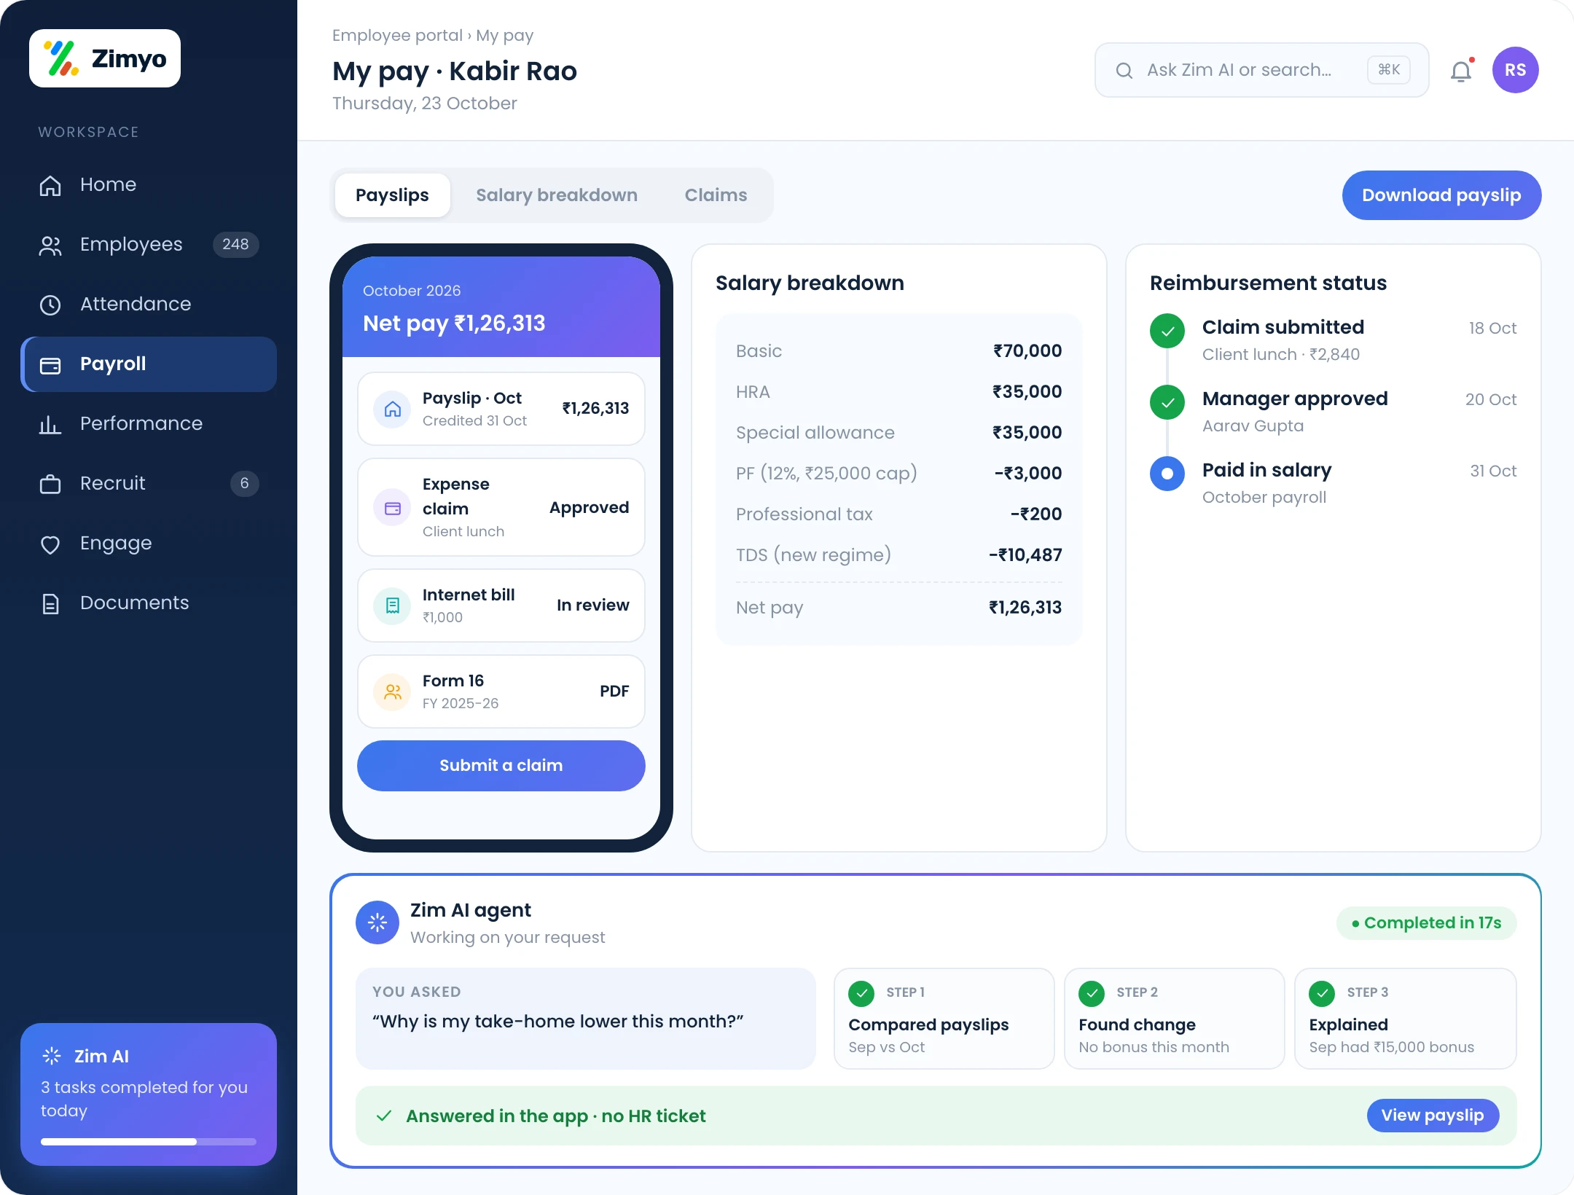The height and width of the screenshot is (1195, 1574).
Task: Open the Internet bill In review row
Action: click(501, 606)
